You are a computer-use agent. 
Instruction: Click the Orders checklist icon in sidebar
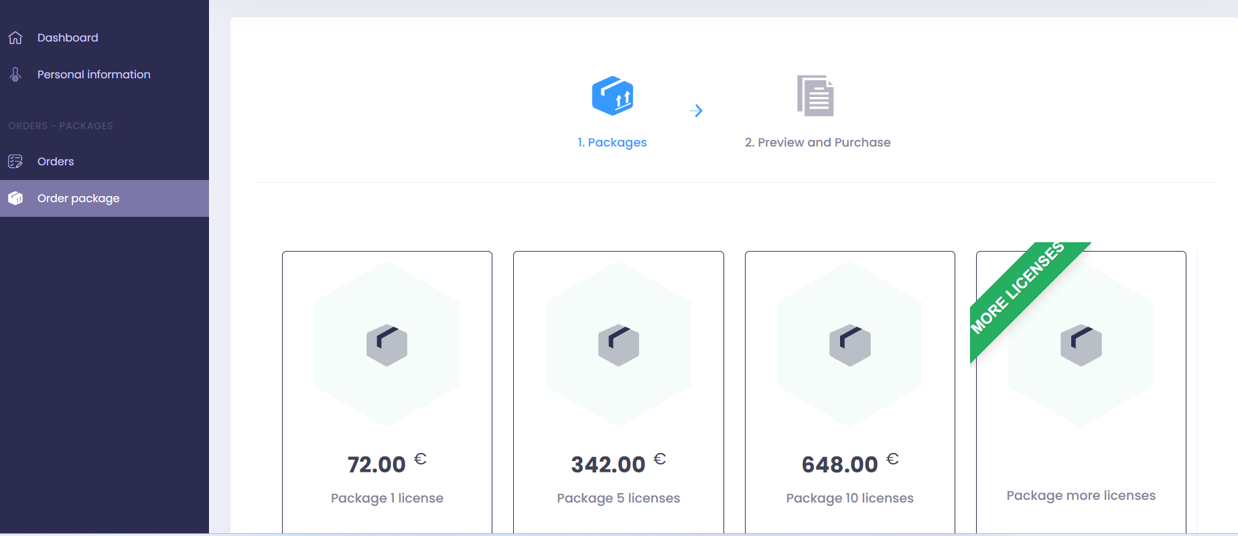[15, 162]
